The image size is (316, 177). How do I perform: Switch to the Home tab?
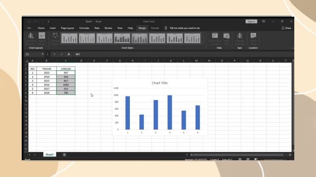[41, 28]
